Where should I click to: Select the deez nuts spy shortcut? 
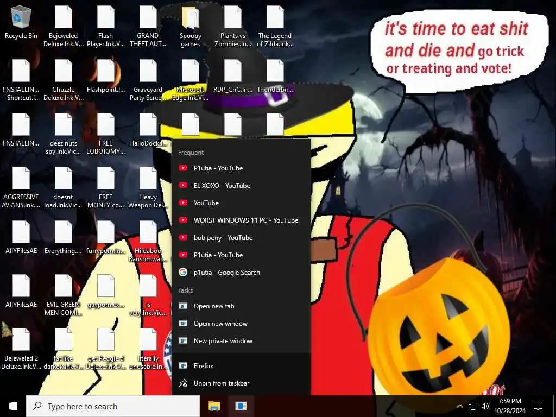[64, 135]
